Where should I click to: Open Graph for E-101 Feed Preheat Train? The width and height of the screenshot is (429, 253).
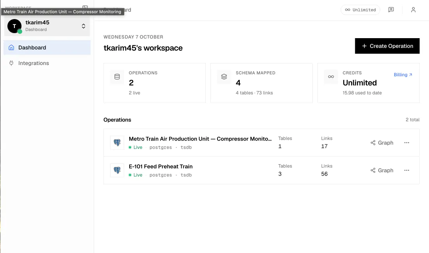[382, 170]
